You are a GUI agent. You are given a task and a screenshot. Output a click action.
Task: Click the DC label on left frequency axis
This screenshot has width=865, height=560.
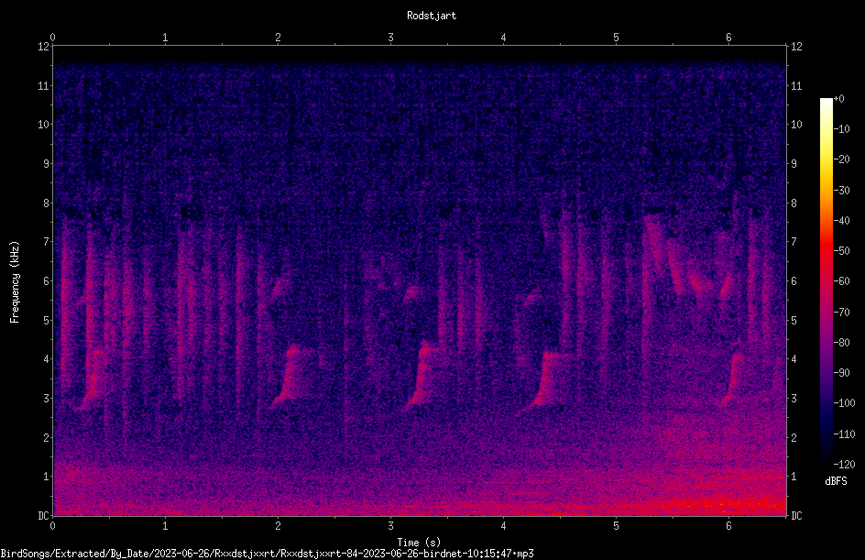click(43, 516)
